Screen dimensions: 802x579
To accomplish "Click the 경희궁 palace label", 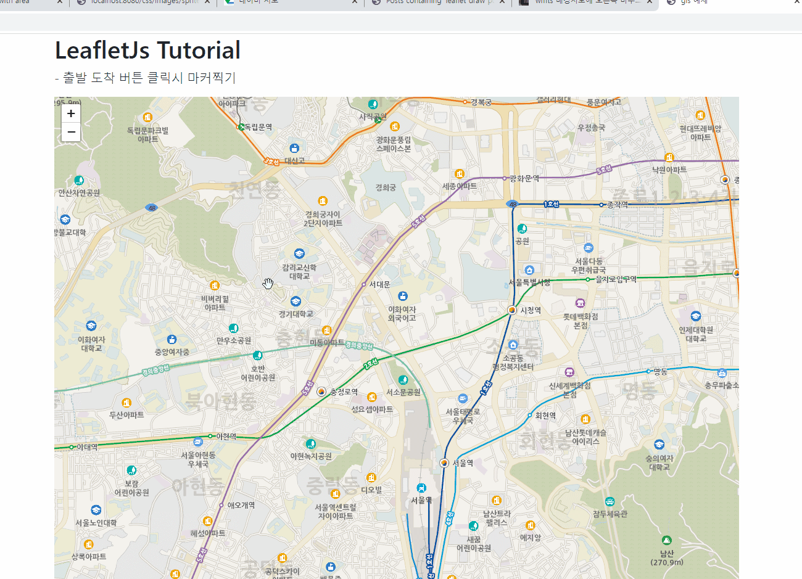I will click(386, 187).
